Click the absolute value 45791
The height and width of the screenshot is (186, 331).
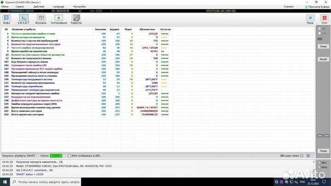click(154, 51)
